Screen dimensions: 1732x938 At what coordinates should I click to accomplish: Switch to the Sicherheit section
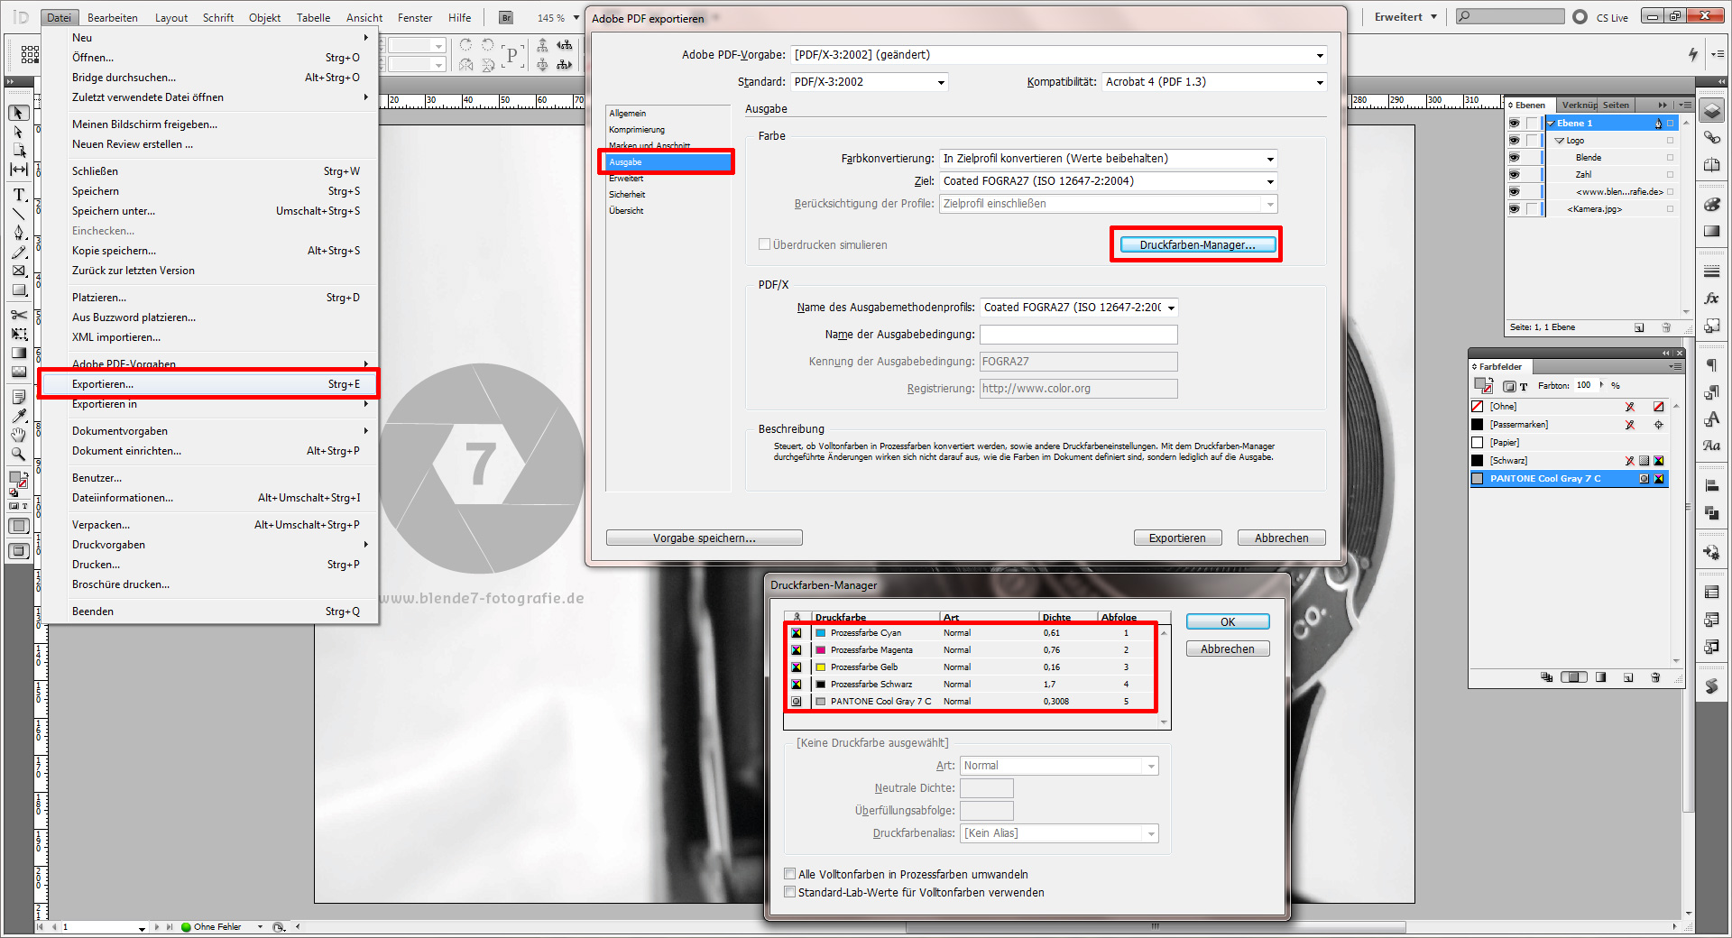click(628, 194)
